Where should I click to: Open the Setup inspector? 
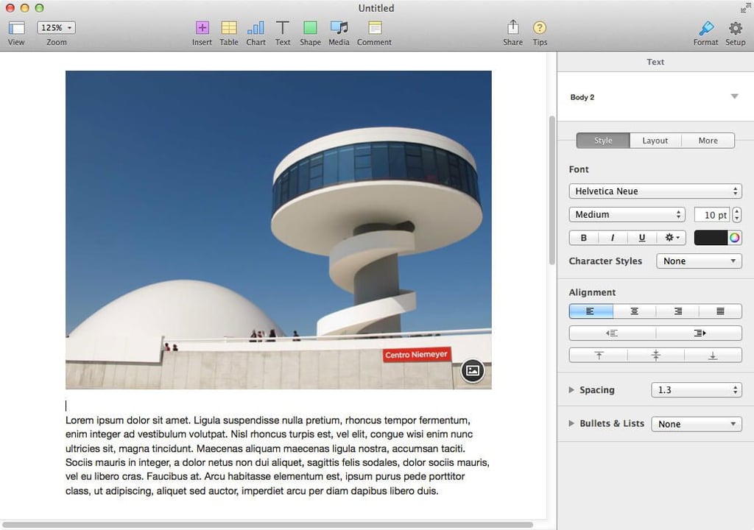tap(736, 33)
